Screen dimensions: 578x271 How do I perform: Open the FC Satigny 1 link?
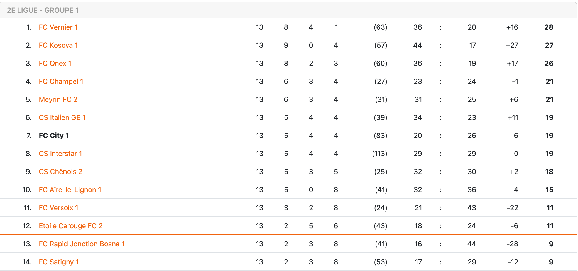[x=59, y=262]
